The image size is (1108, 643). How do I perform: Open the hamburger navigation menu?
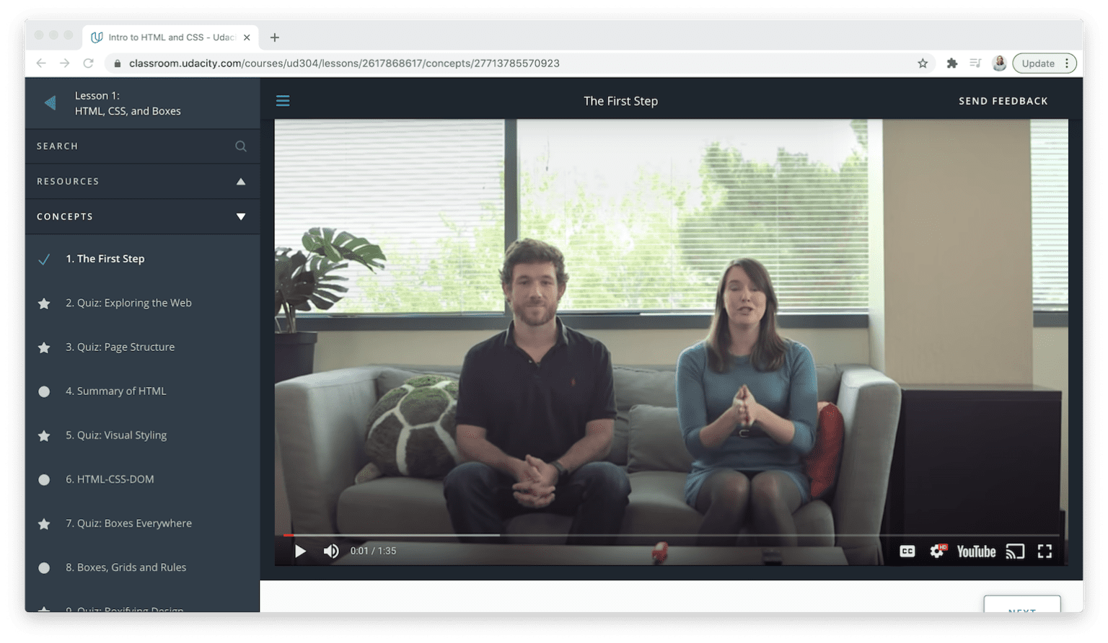coord(282,101)
